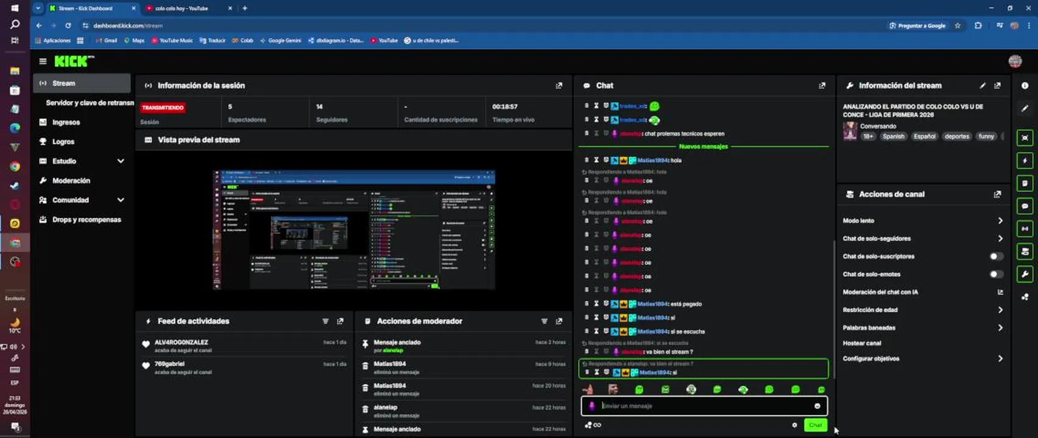Open the Kick hamburger sidebar menu
This screenshot has width=1038, height=438.
43,61
